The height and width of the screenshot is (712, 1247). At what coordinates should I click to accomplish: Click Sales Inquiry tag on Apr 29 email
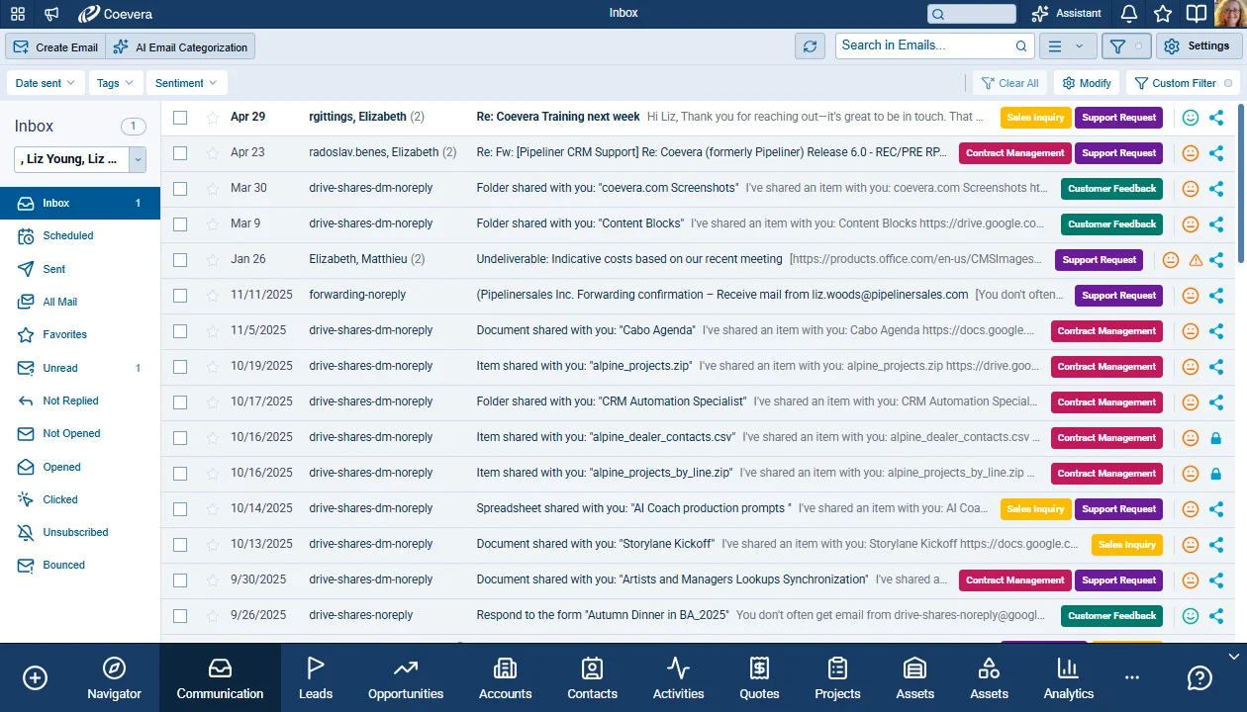1035,118
